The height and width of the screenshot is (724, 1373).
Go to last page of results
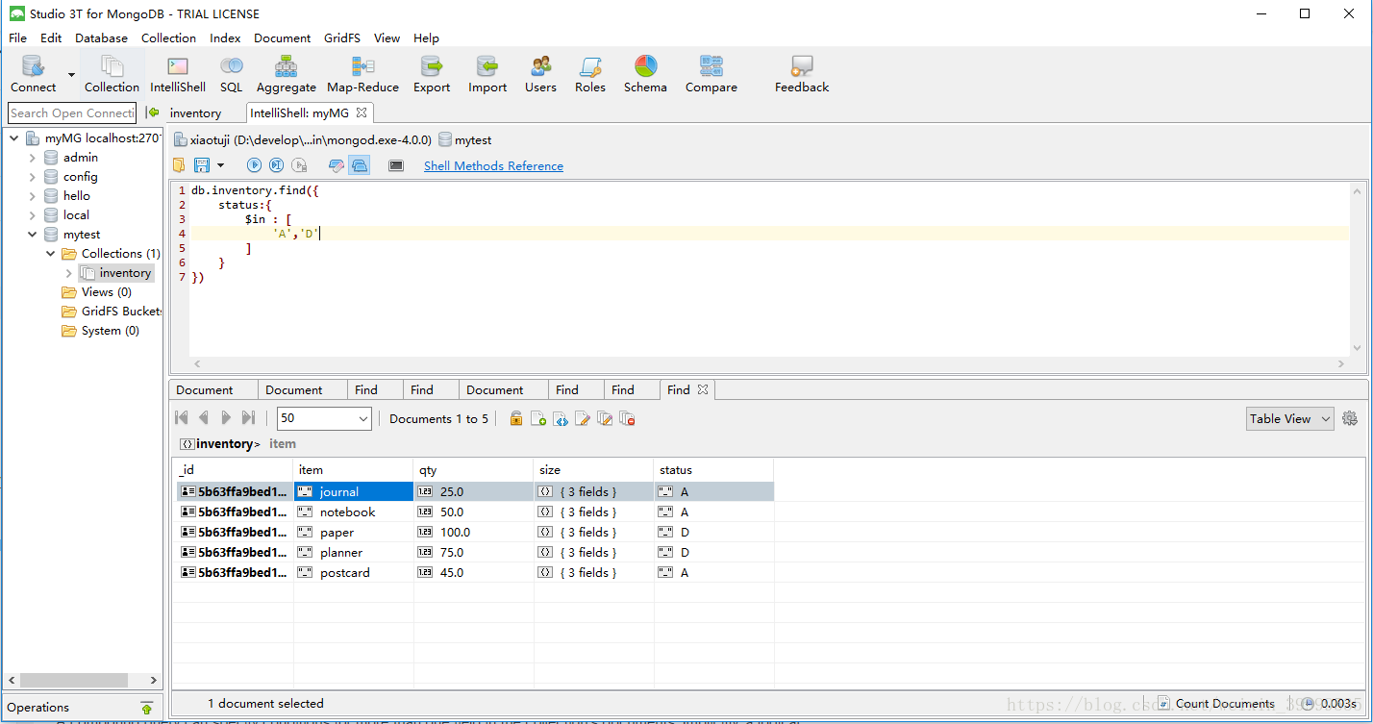click(248, 418)
